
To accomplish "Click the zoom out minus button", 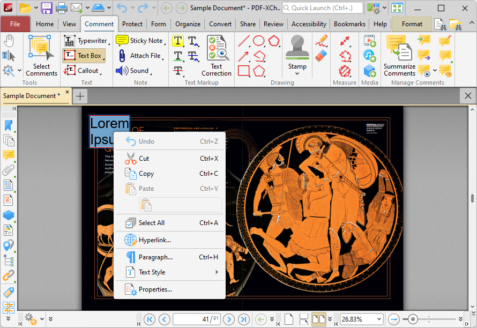I will [393, 319].
